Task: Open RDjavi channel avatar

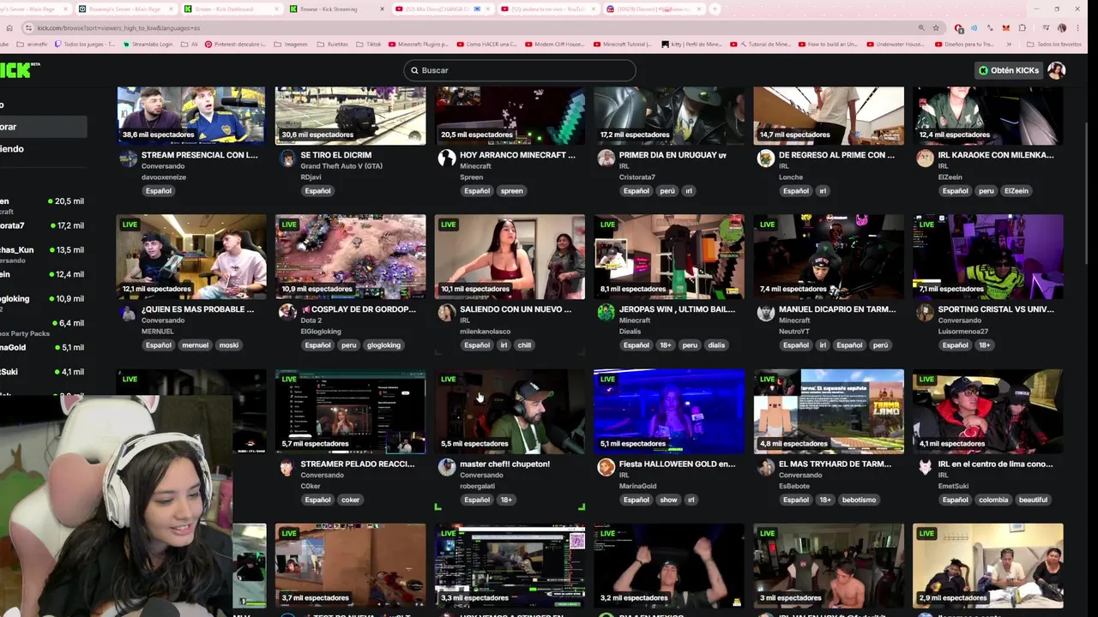Action: pyautogui.click(x=287, y=158)
